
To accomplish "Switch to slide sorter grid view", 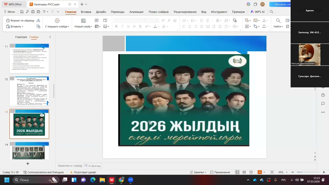I will click(244, 172).
